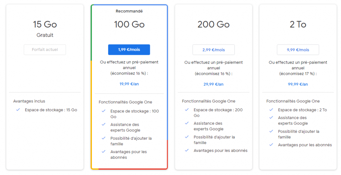Click family checkmark in the 100 Go plan
Screen dimensions: 341x175
tap(104, 138)
